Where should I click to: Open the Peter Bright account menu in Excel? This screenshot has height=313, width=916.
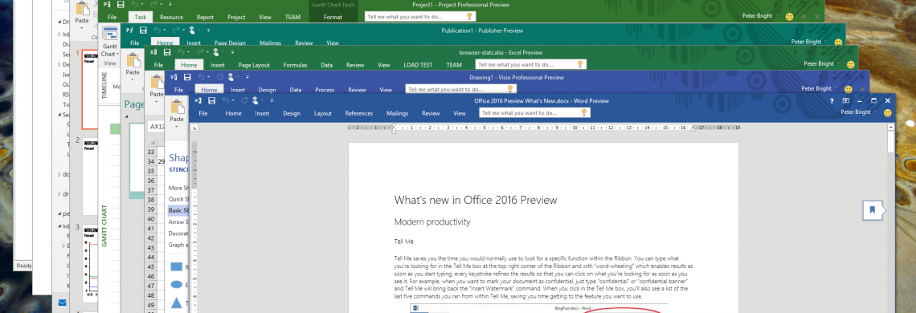(x=822, y=63)
